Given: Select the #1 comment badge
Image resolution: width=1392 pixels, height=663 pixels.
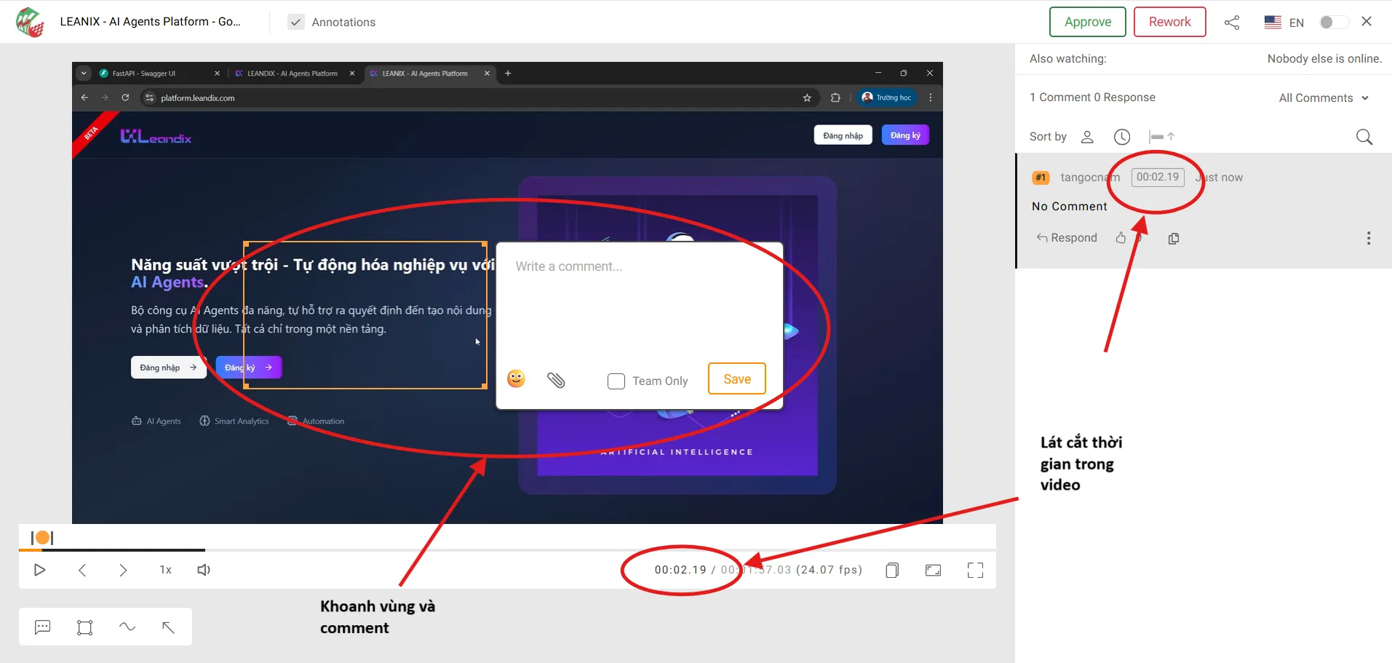Looking at the screenshot, I should pyautogui.click(x=1041, y=178).
